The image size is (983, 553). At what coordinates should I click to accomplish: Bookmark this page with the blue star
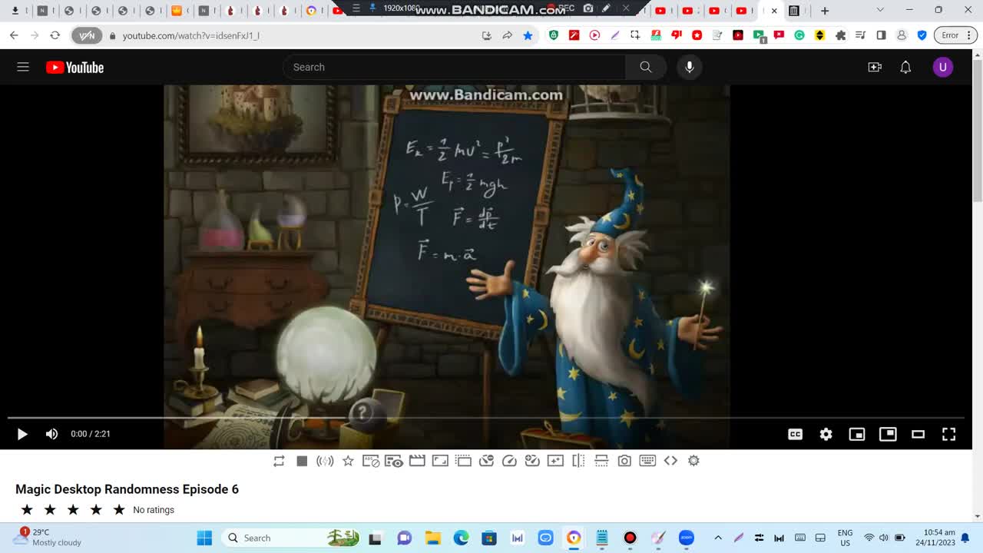coord(528,35)
